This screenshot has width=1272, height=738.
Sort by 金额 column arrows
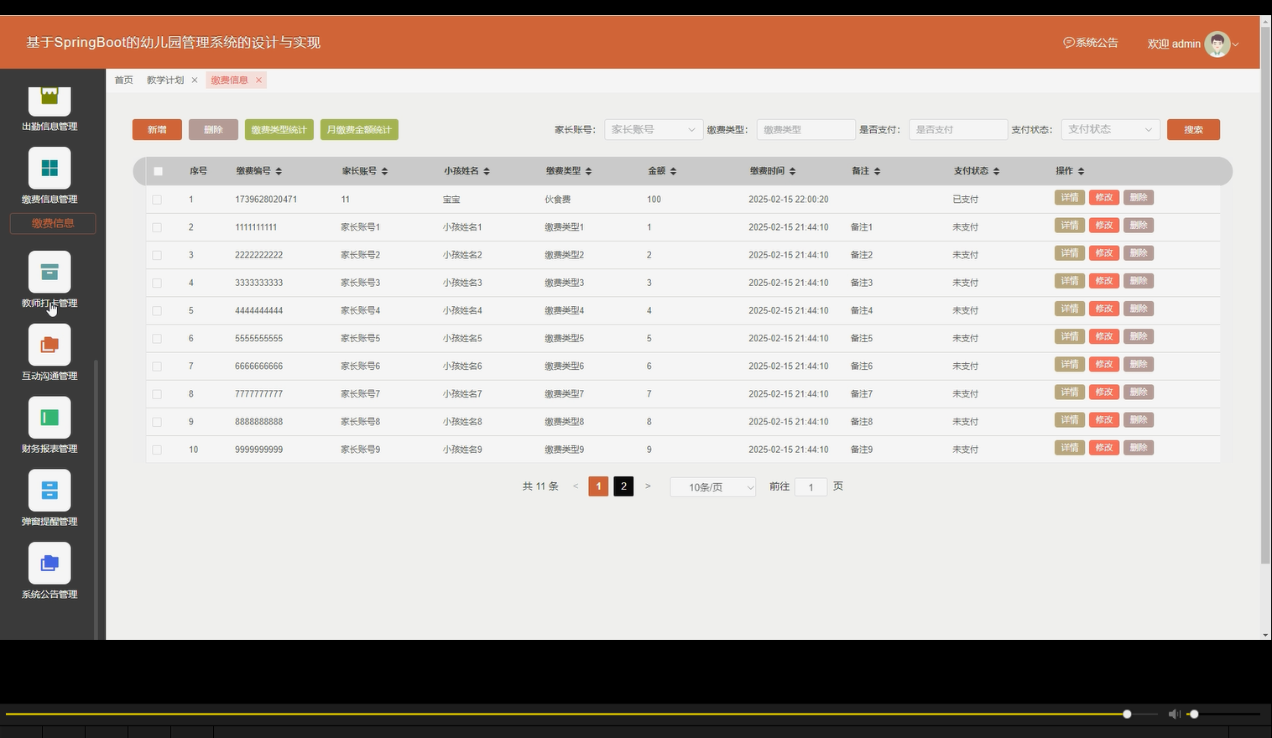pyautogui.click(x=673, y=171)
